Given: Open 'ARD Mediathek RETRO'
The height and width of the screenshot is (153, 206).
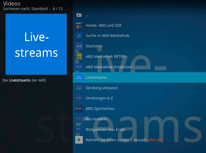Looking at the screenshot, I should (x=139, y=56).
